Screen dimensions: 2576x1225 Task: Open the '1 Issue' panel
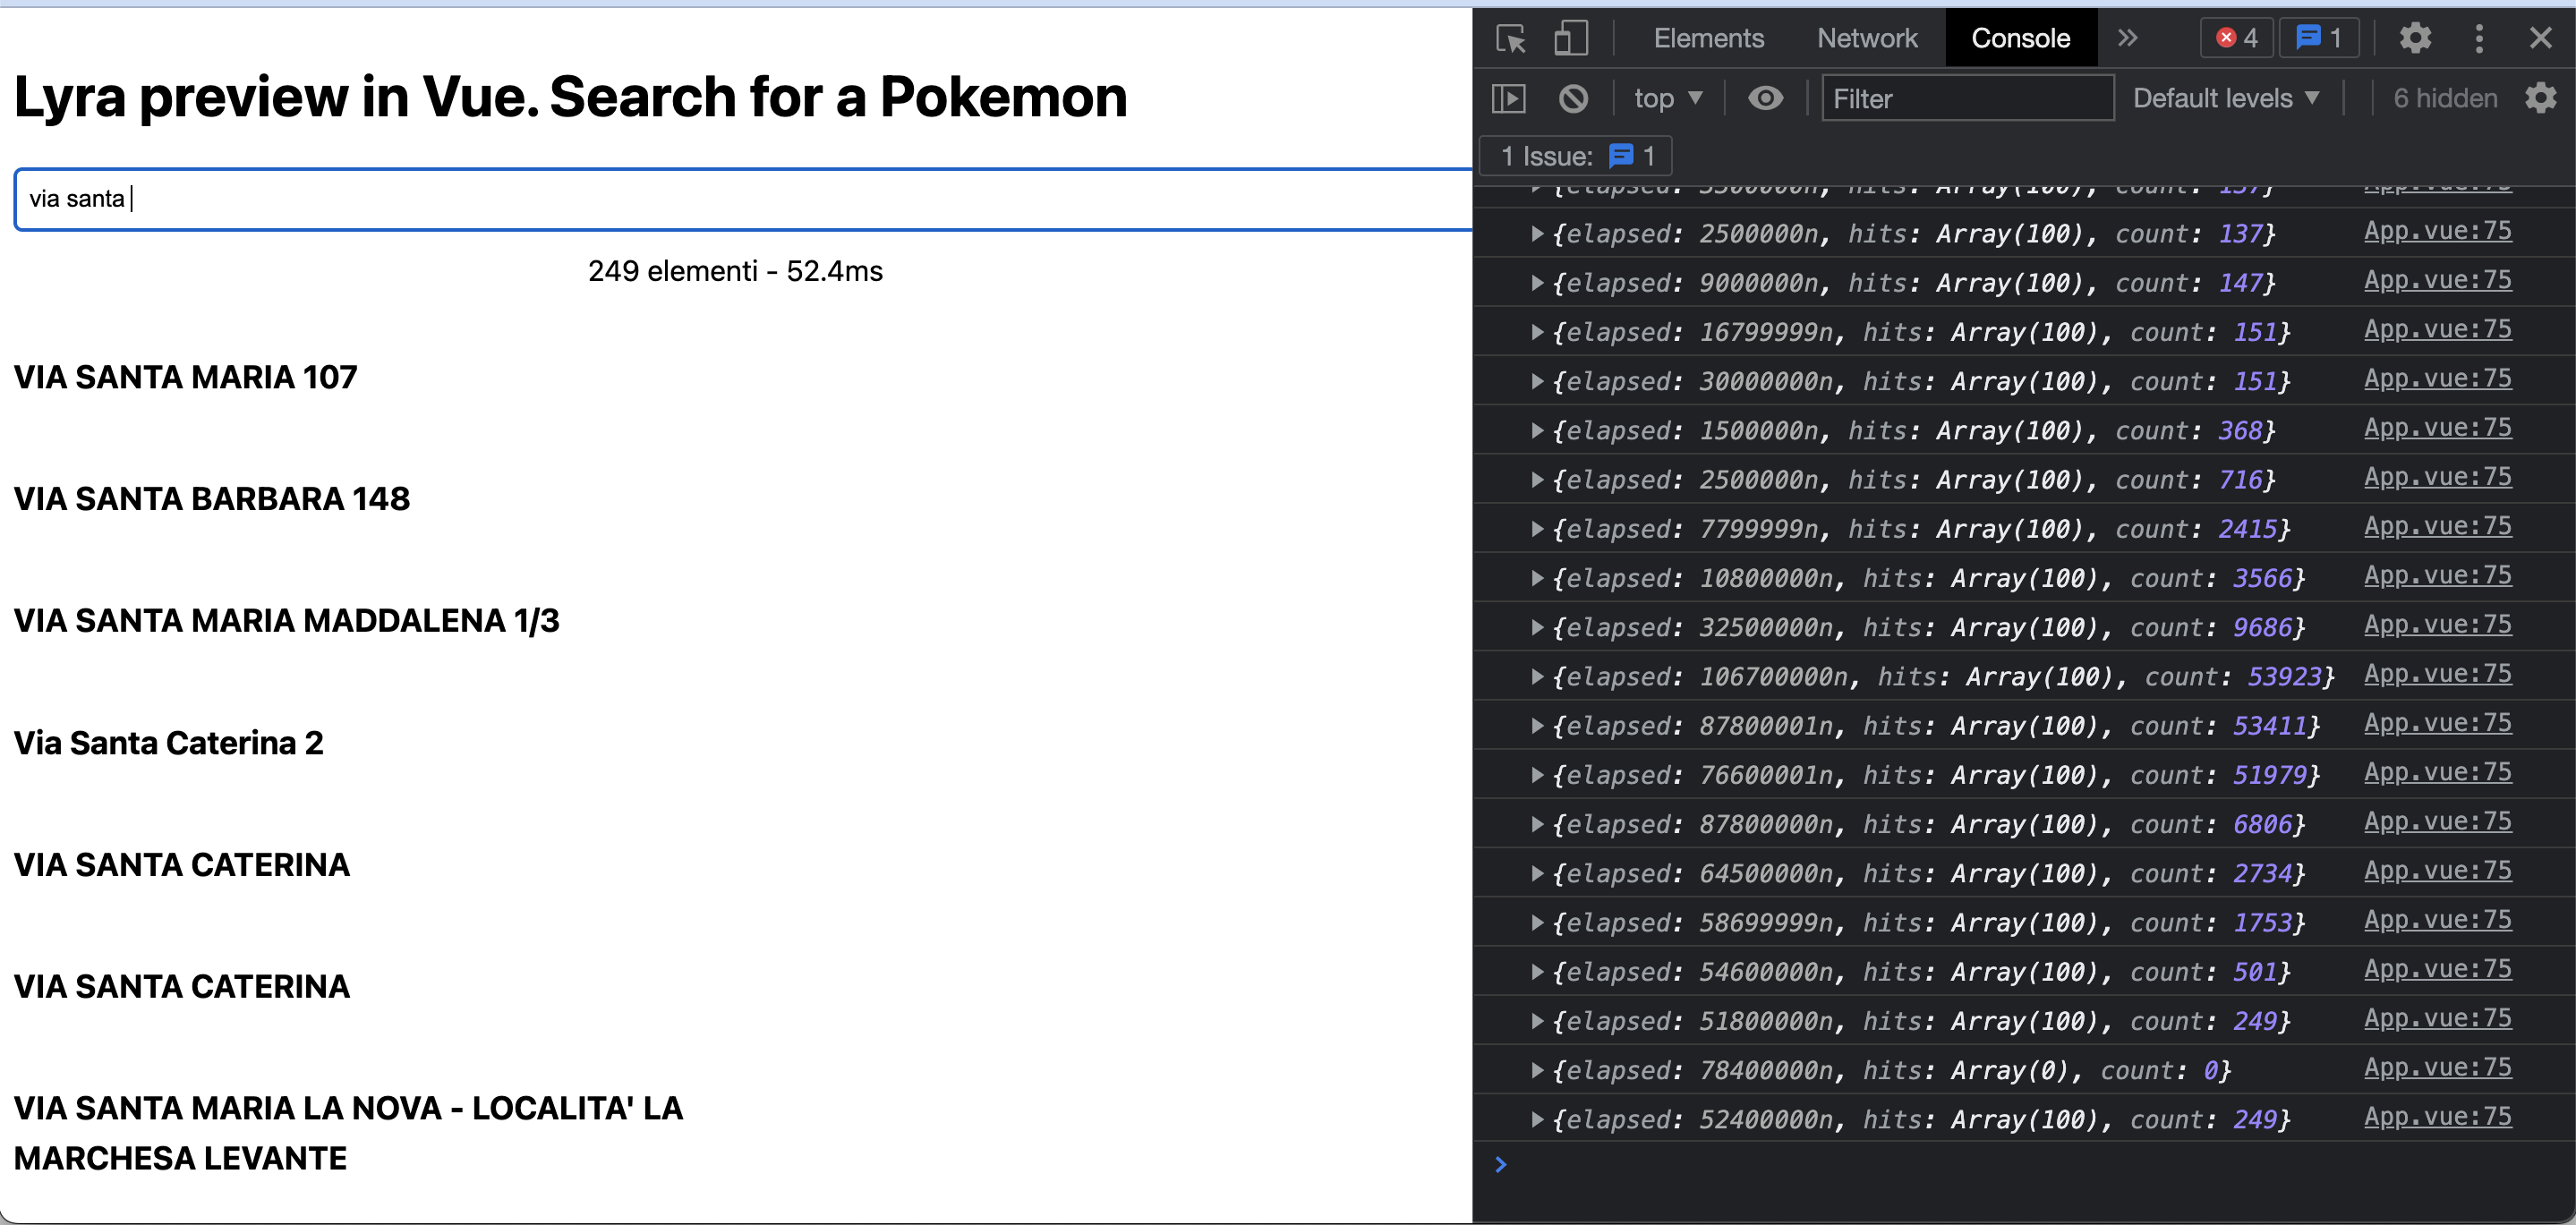click(x=1575, y=155)
